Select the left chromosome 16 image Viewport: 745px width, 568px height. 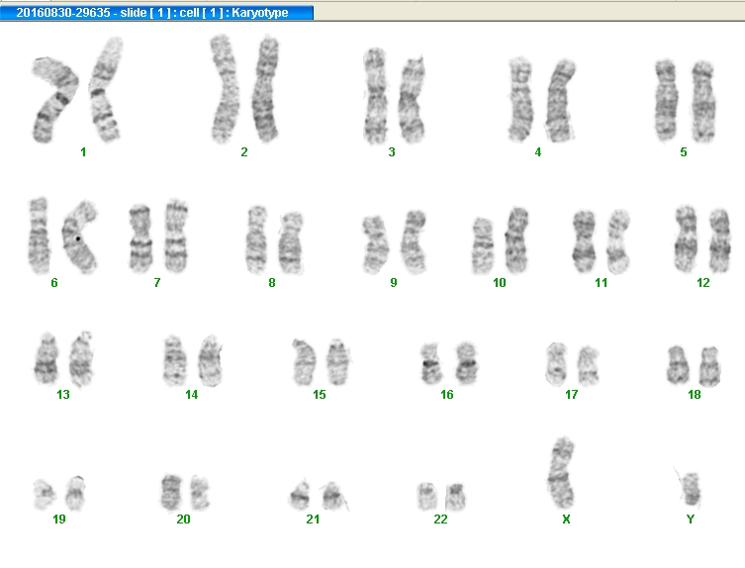coord(431,362)
